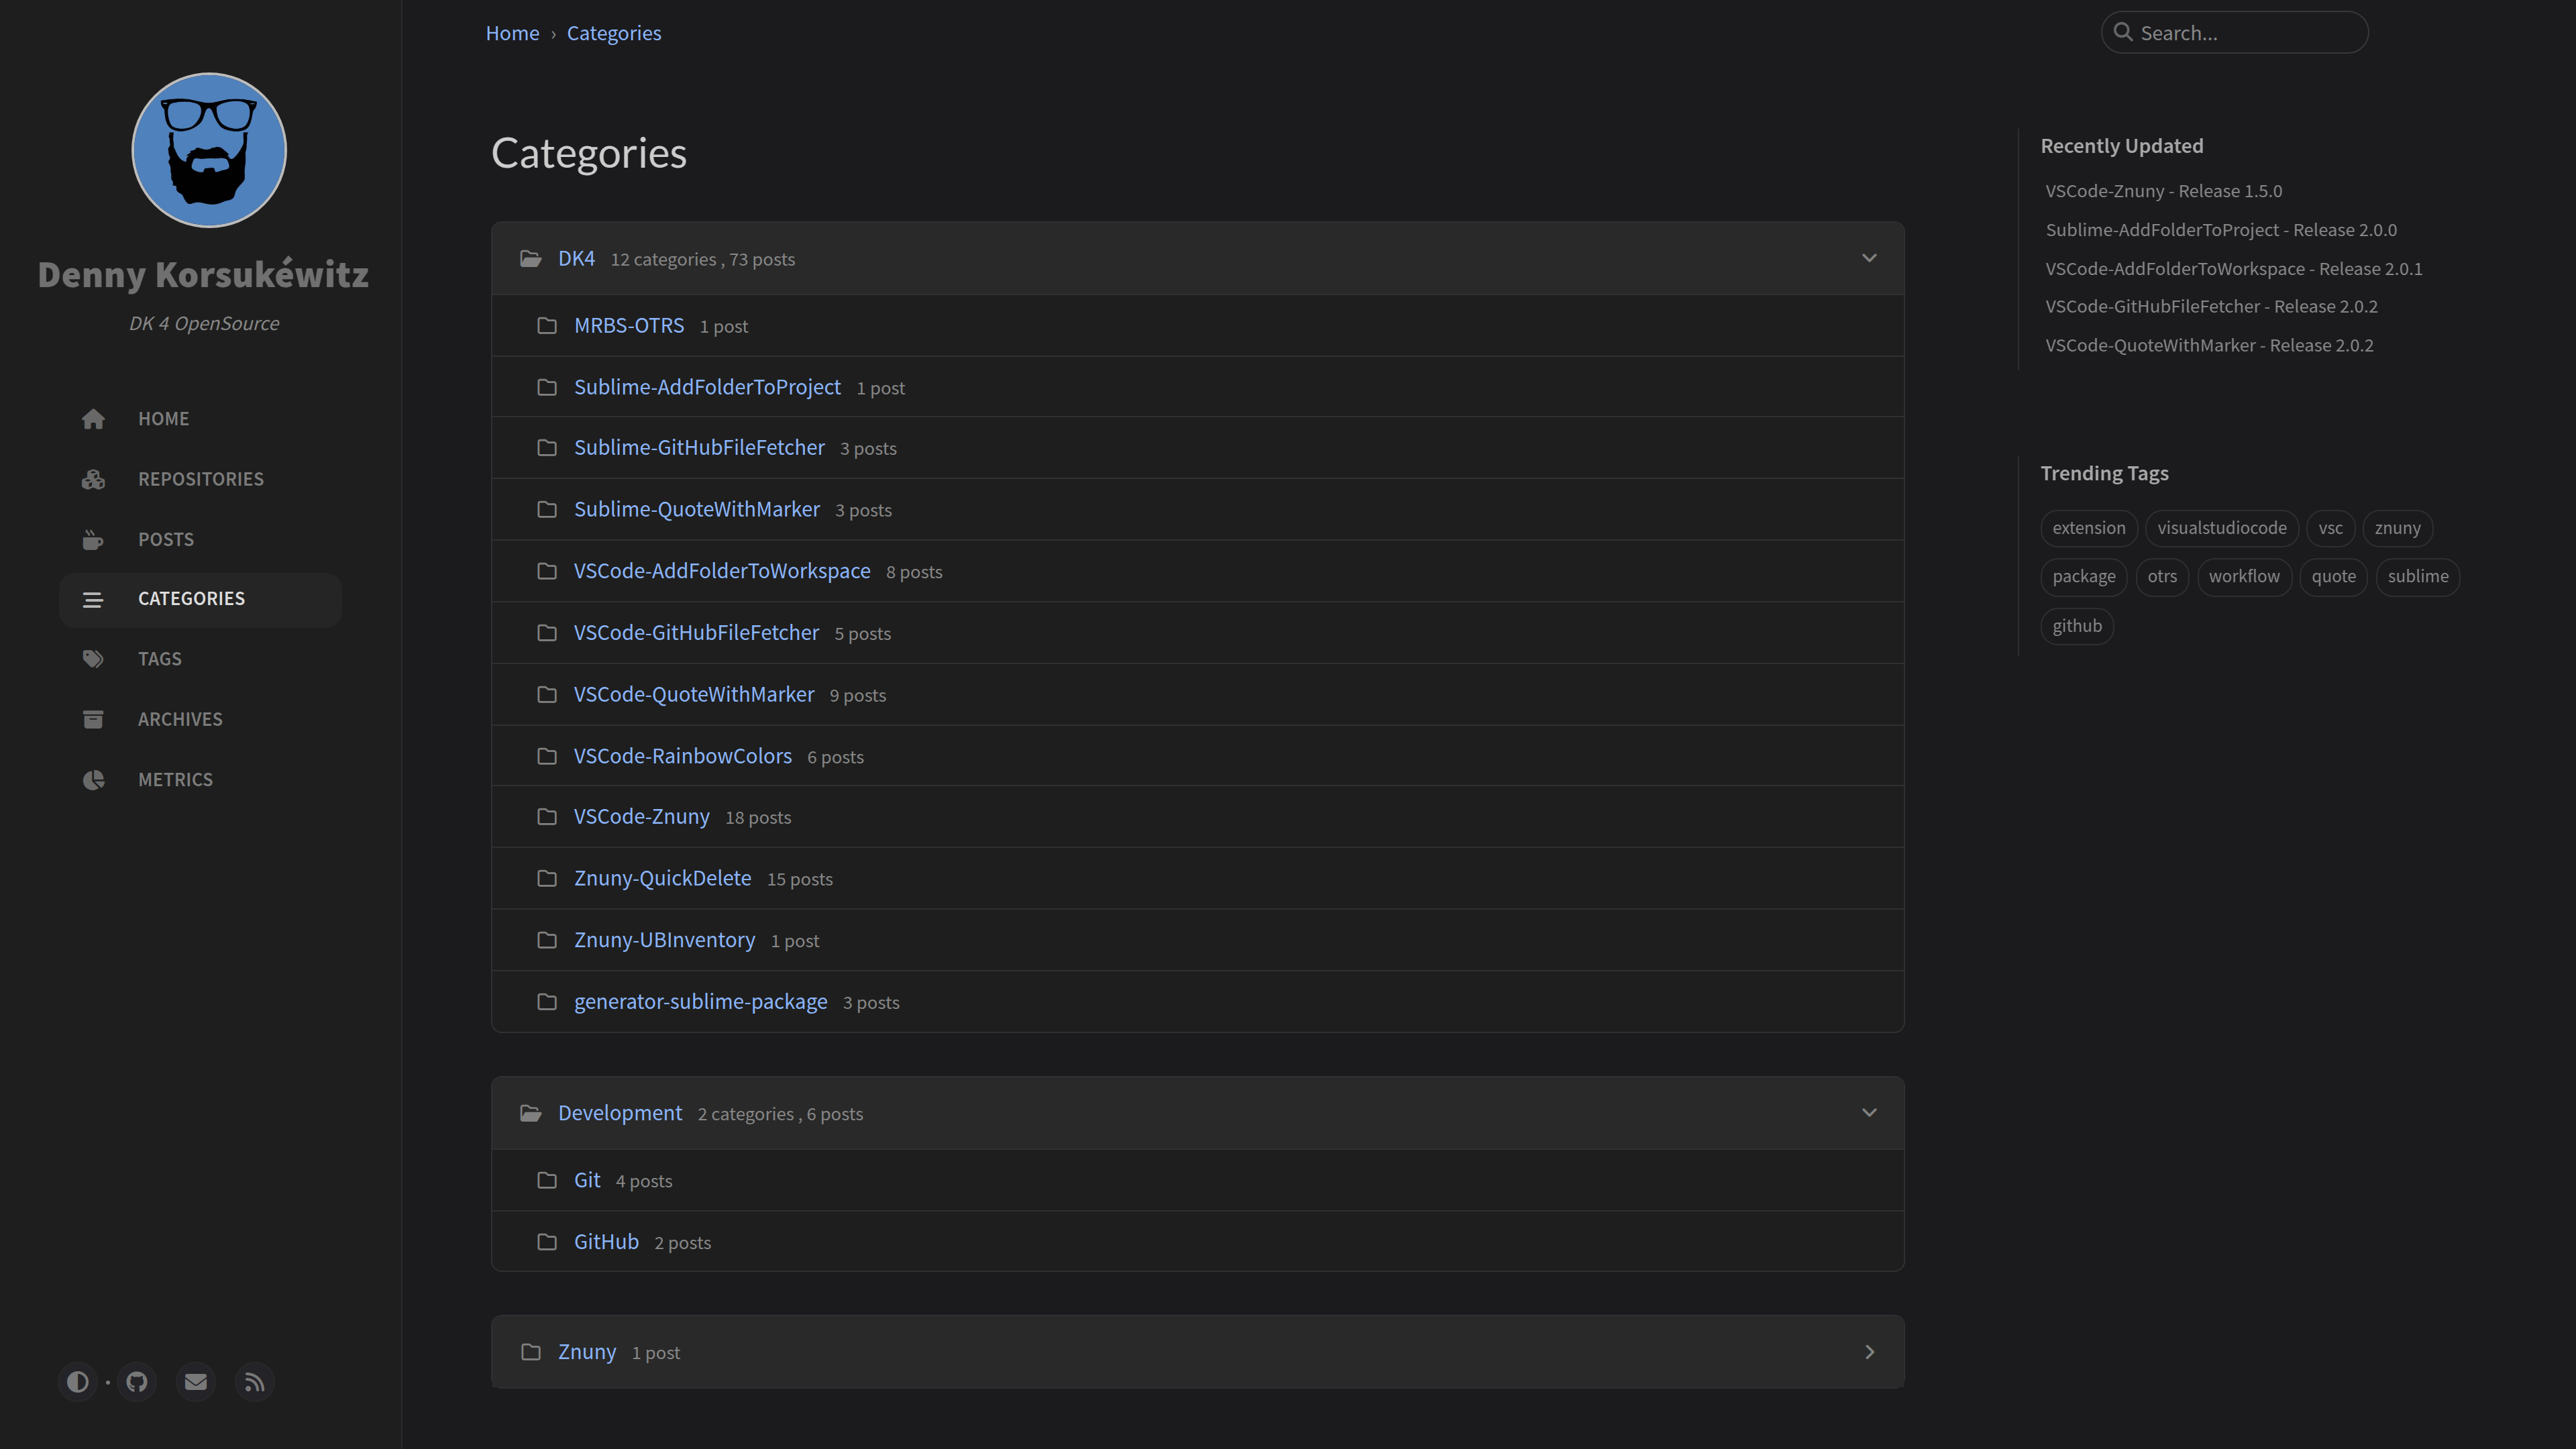
Task: Click the open folder icon next to Development
Action: tap(531, 1113)
